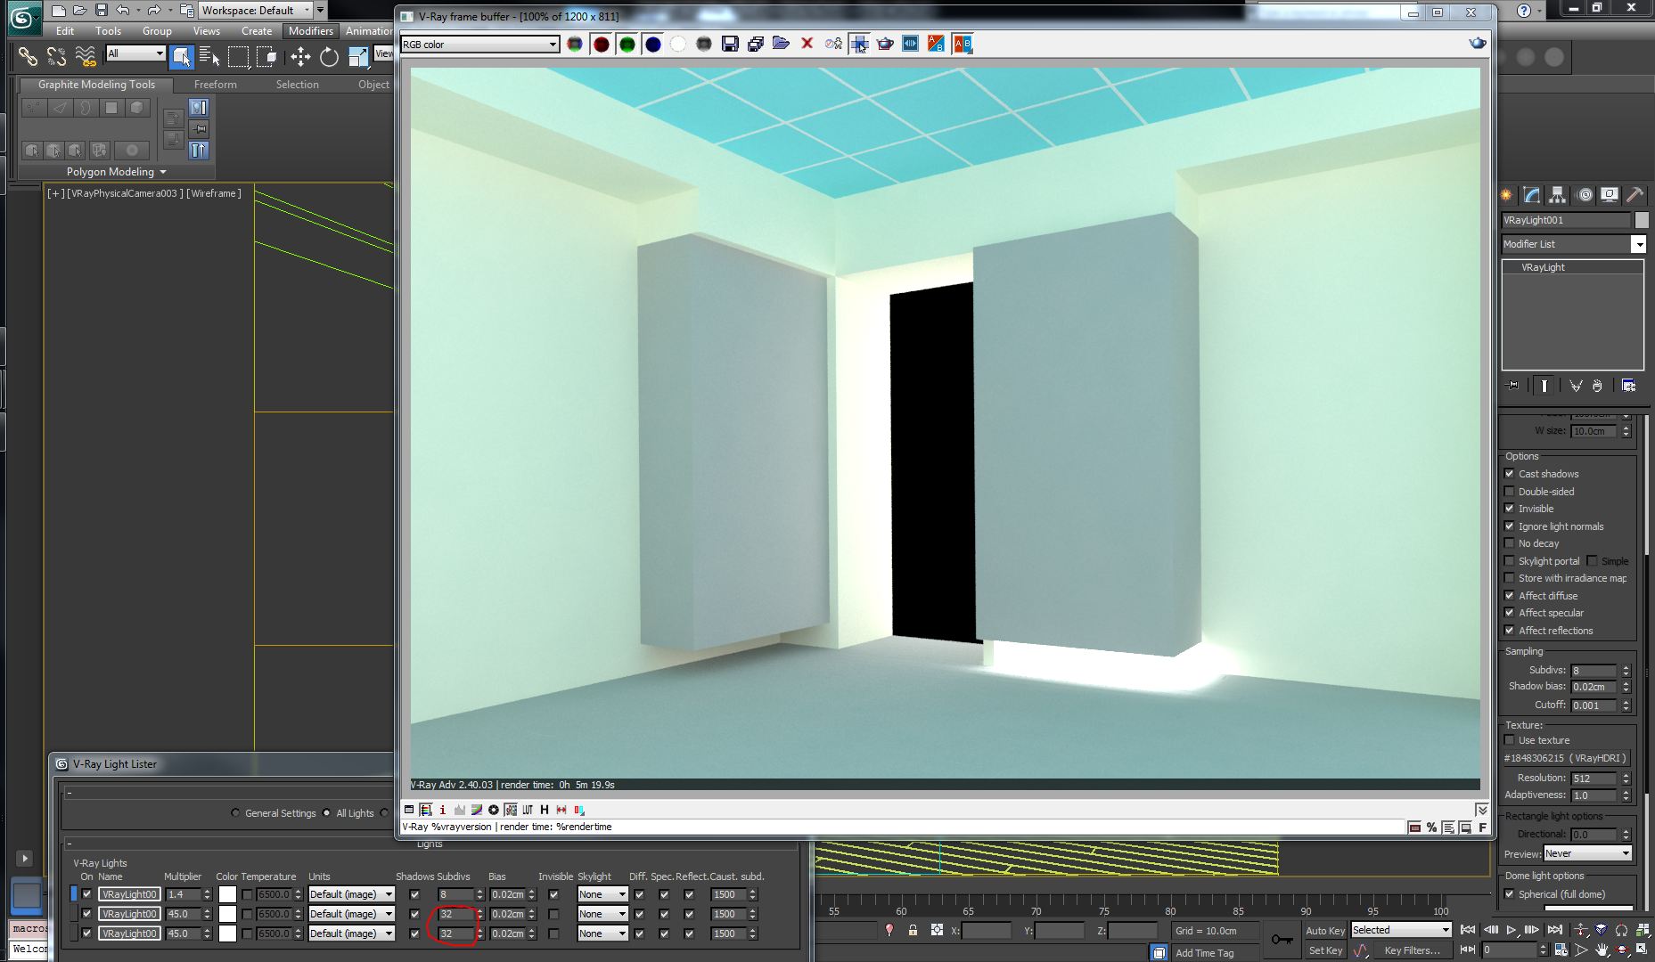
Task: Save all image channels icon
Action: 756,44
